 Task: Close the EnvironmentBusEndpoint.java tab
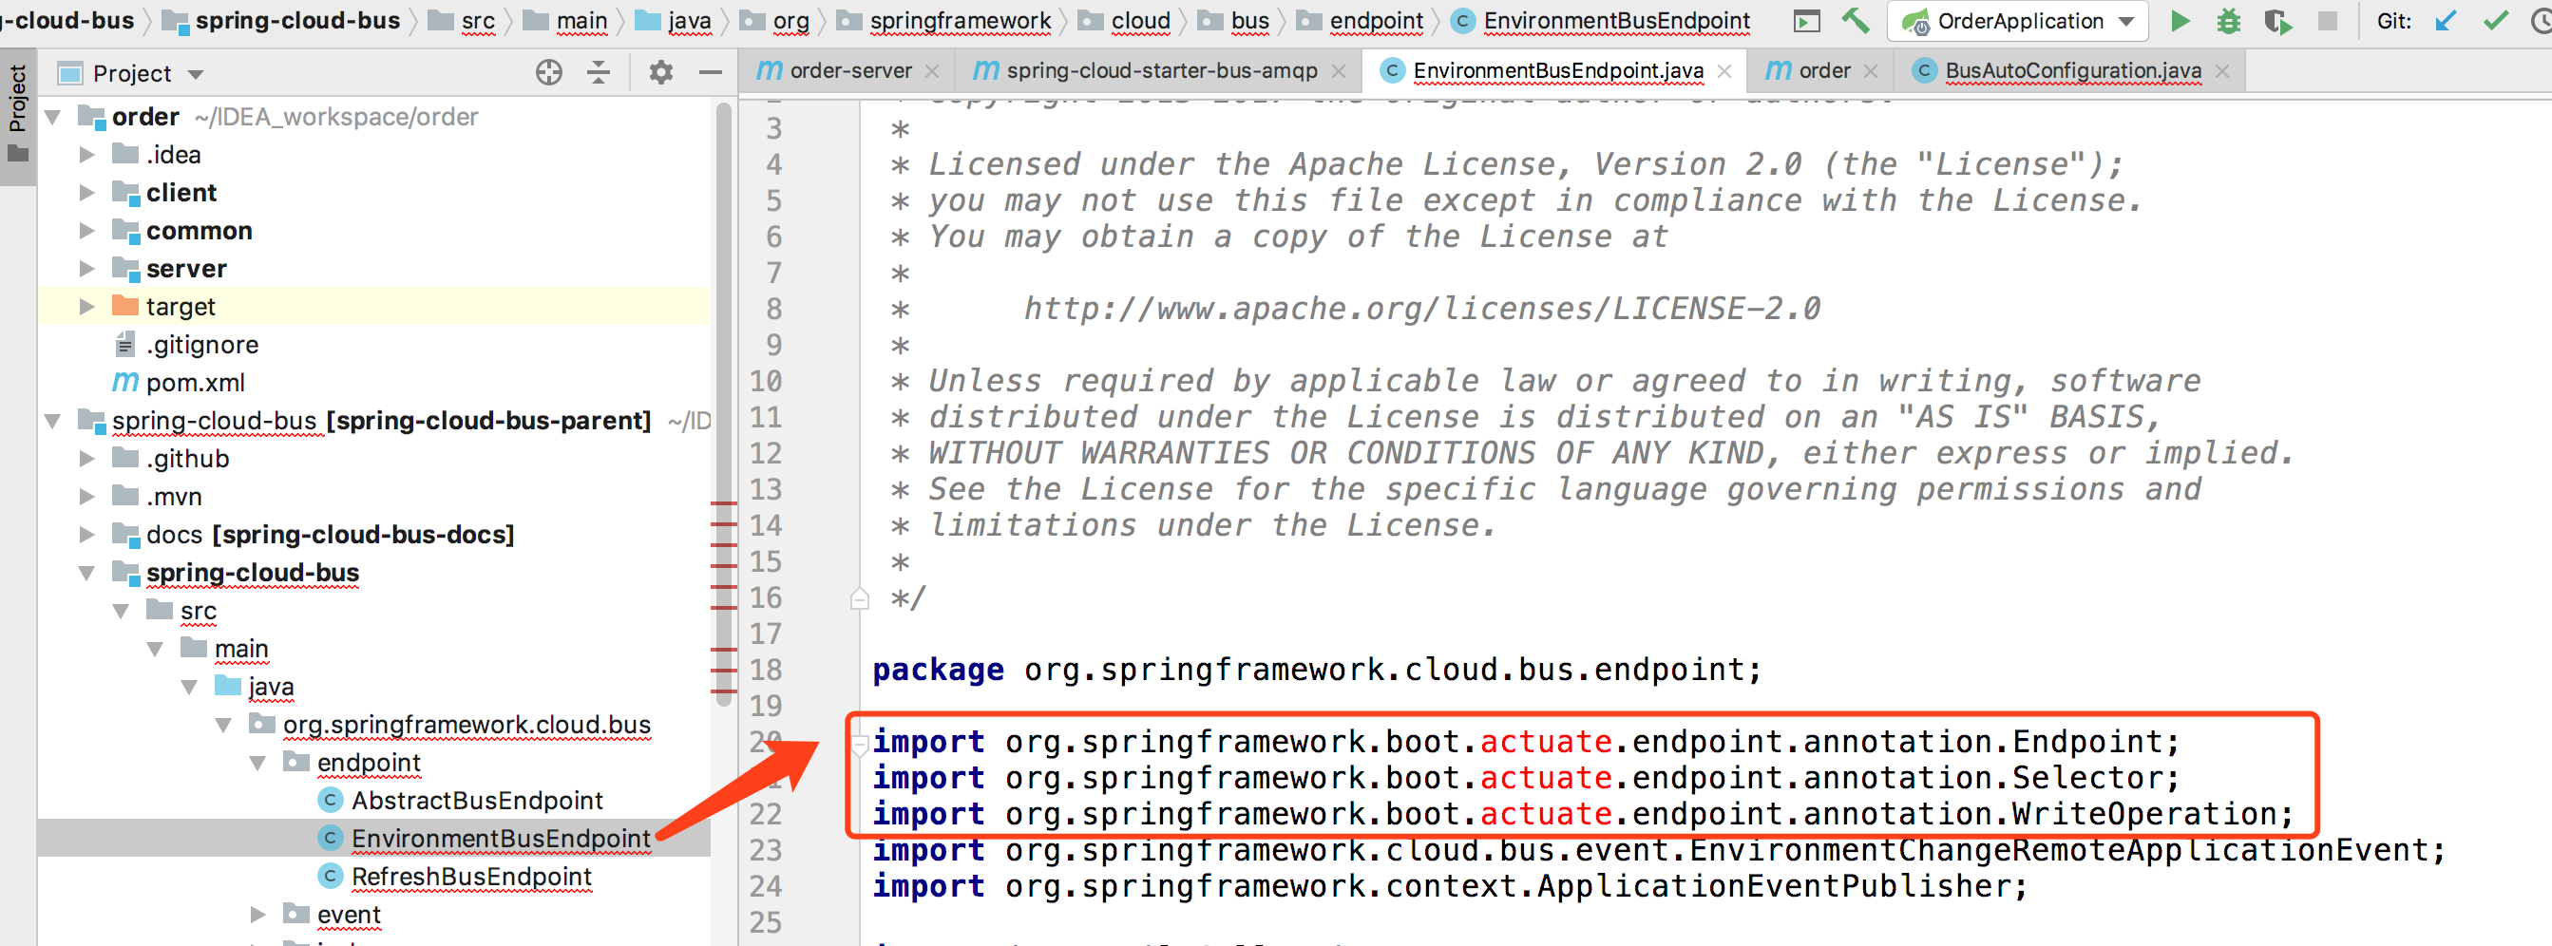coord(1724,71)
